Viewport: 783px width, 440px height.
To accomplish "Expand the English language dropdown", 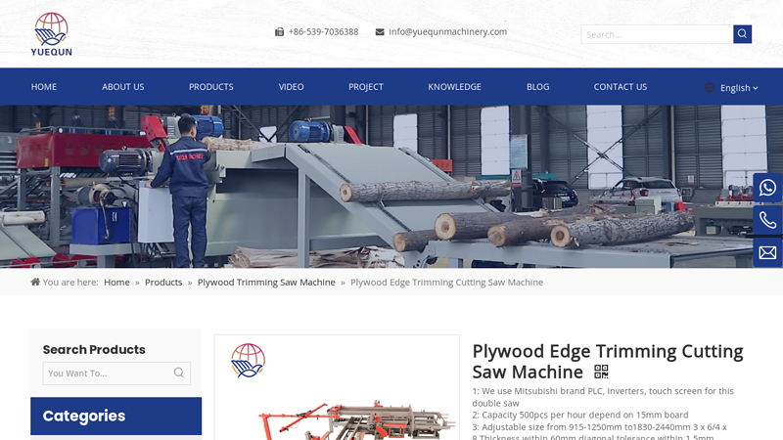I will pyautogui.click(x=739, y=88).
